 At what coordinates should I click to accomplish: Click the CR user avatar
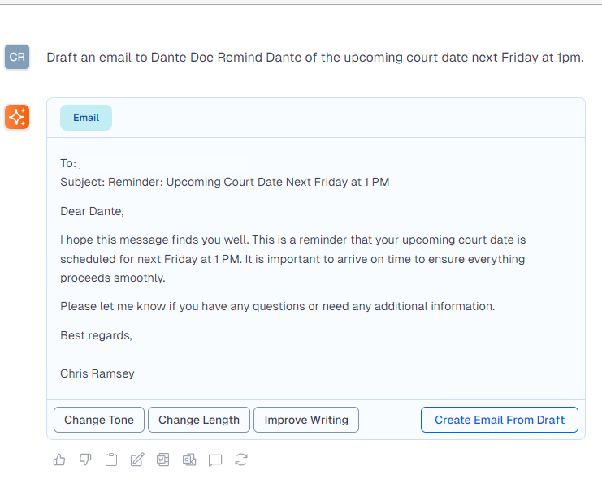point(17,57)
